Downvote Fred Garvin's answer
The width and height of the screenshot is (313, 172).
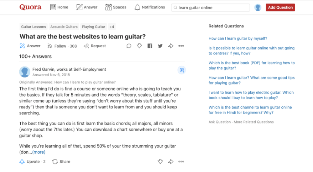click(x=160, y=161)
